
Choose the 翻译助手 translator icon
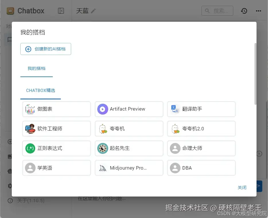(x=175, y=109)
